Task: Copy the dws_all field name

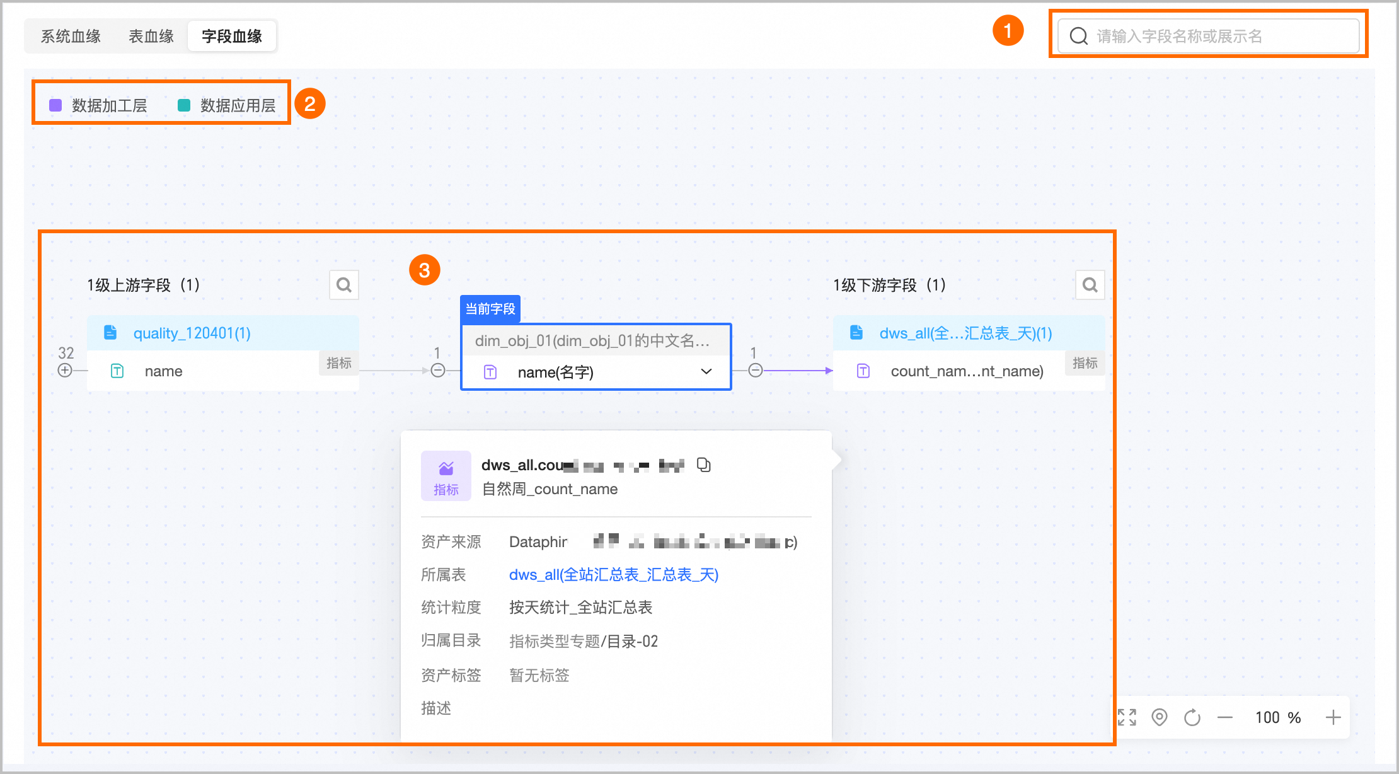Action: click(703, 465)
